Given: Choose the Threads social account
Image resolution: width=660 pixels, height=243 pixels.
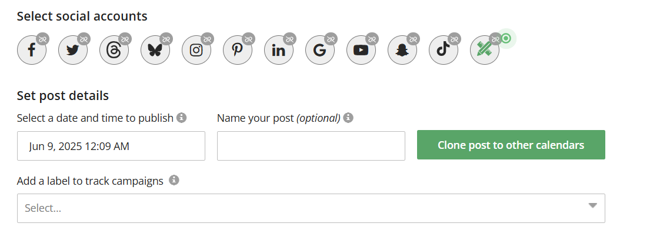Looking at the screenshot, I should point(114,50).
